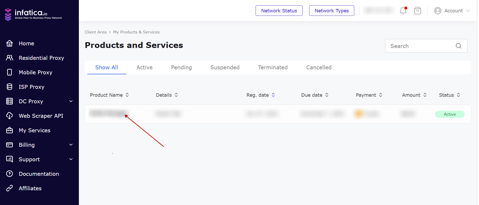Switch to the Cancelled tab
Image resolution: width=479 pixels, height=205 pixels.
[x=319, y=67]
